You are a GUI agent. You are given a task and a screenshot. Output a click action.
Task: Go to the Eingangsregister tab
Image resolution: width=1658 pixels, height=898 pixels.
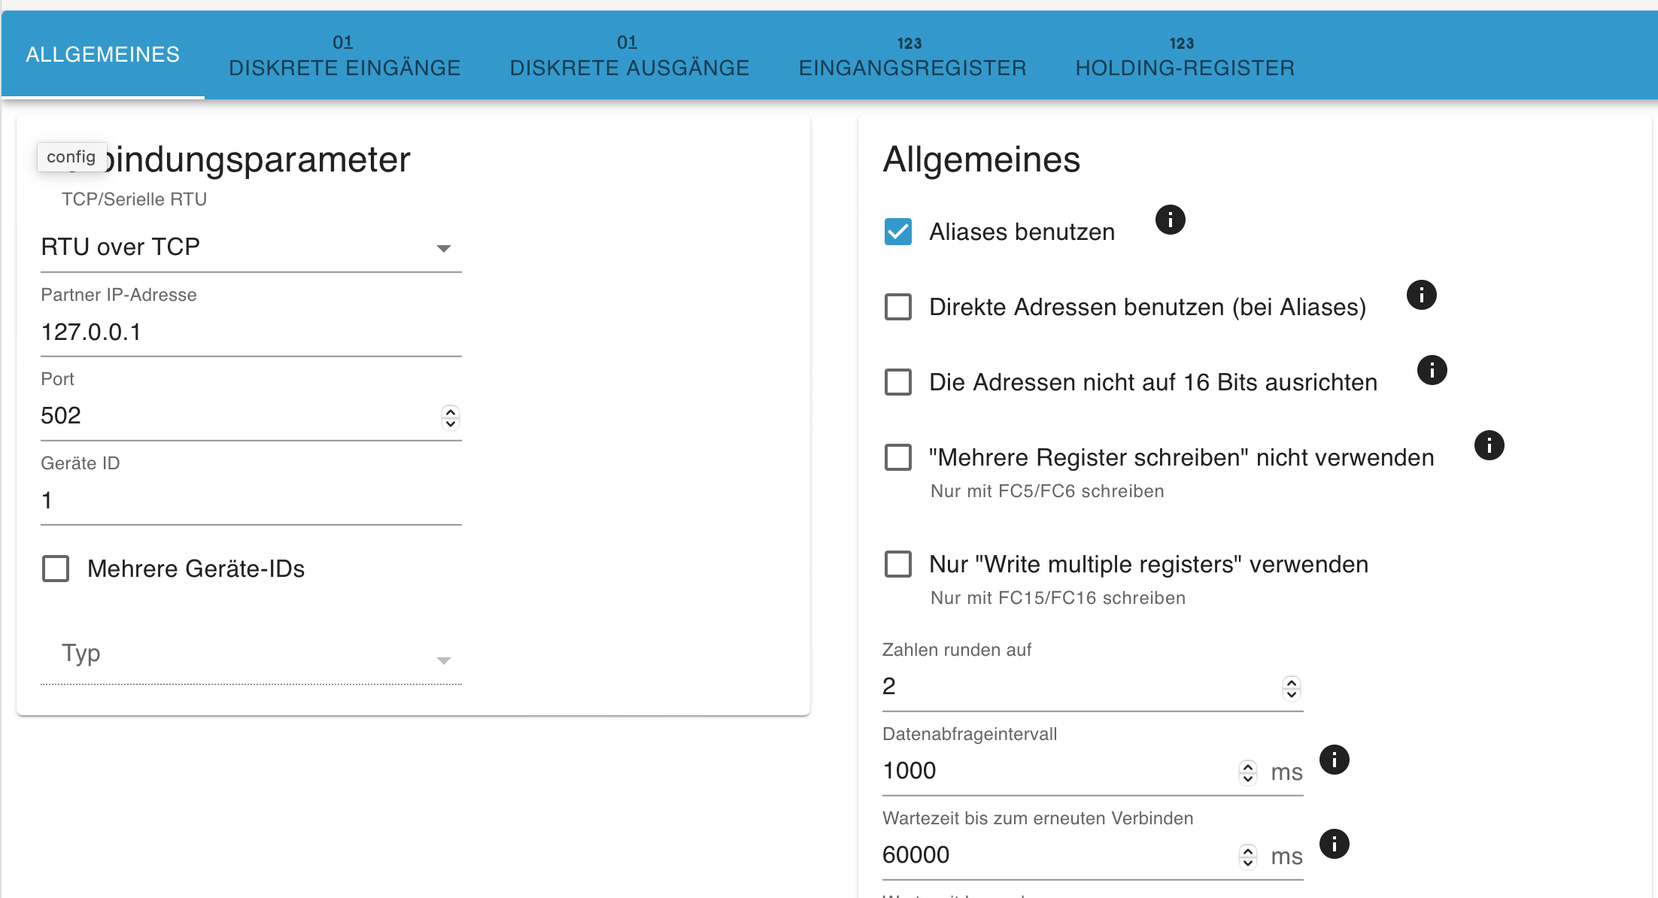point(912,56)
